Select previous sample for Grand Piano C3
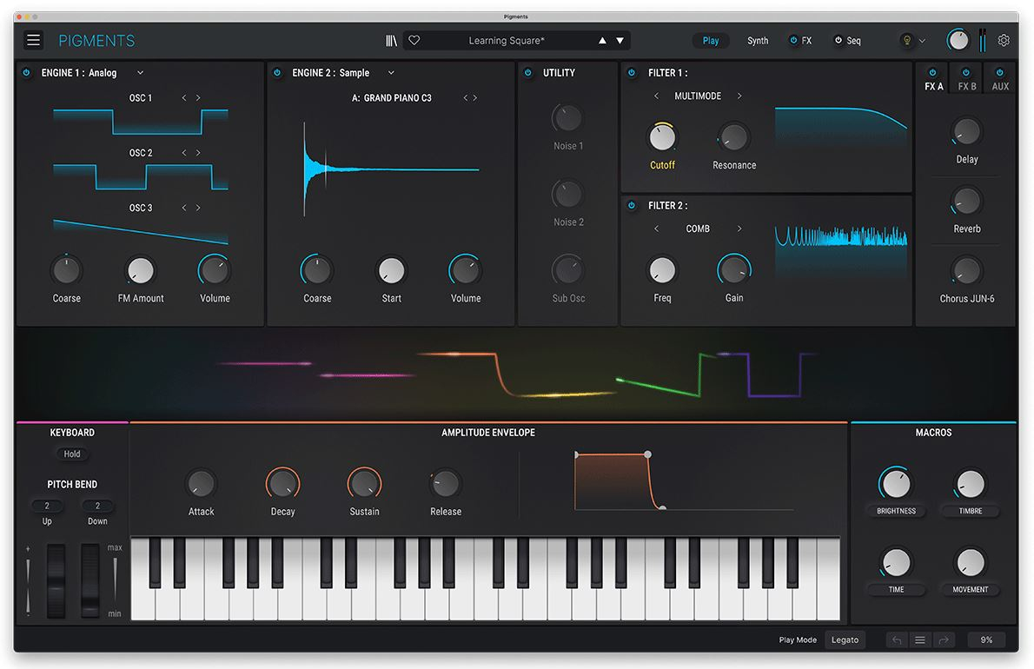Image resolution: width=1034 pixels, height=669 pixels. [465, 97]
